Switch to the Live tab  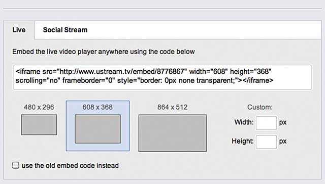tap(19, 30)
